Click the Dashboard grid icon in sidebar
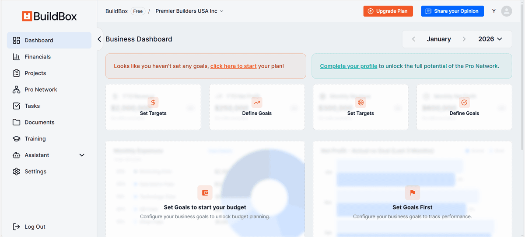The width and height of the screenshot is (525, 237). click(17, 41)
